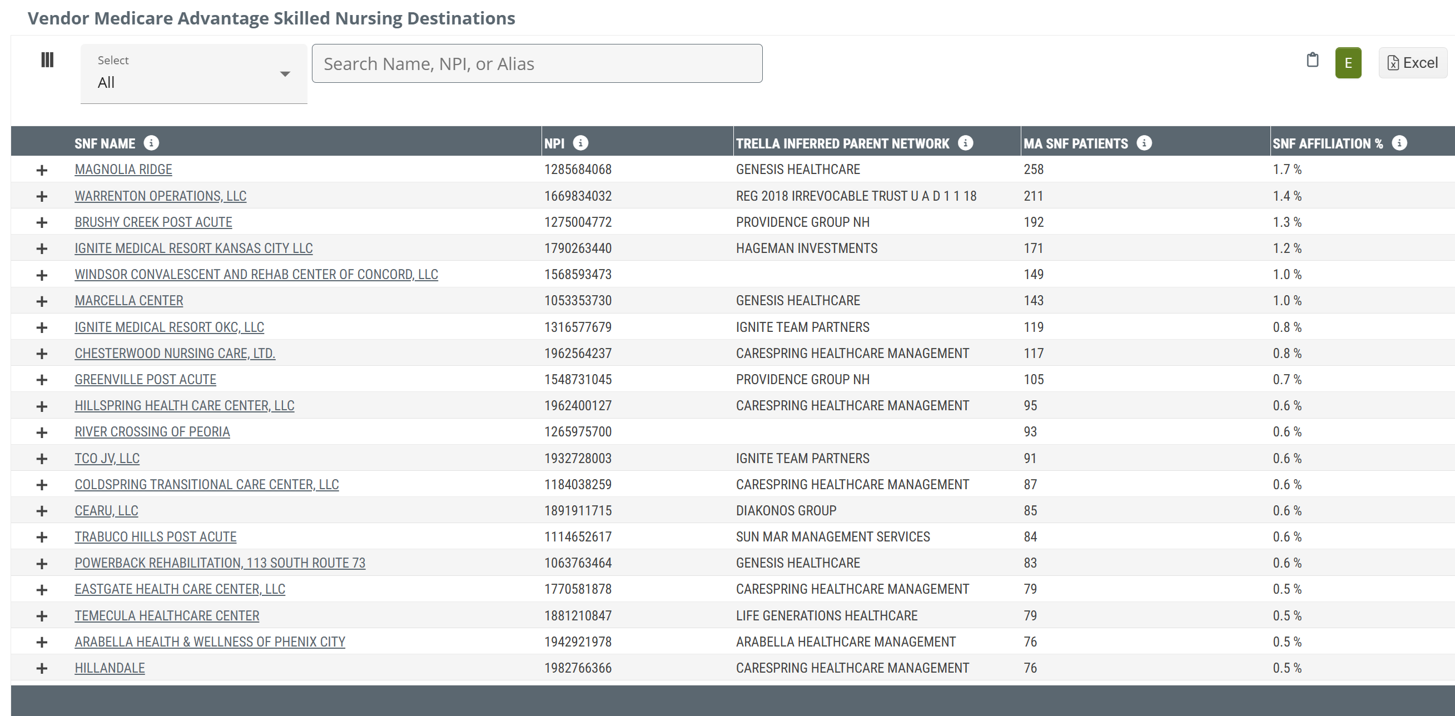Expand the MARCELLA CENTER row
This screenshot has height=716, width=1455.
[x=42, y=301]
